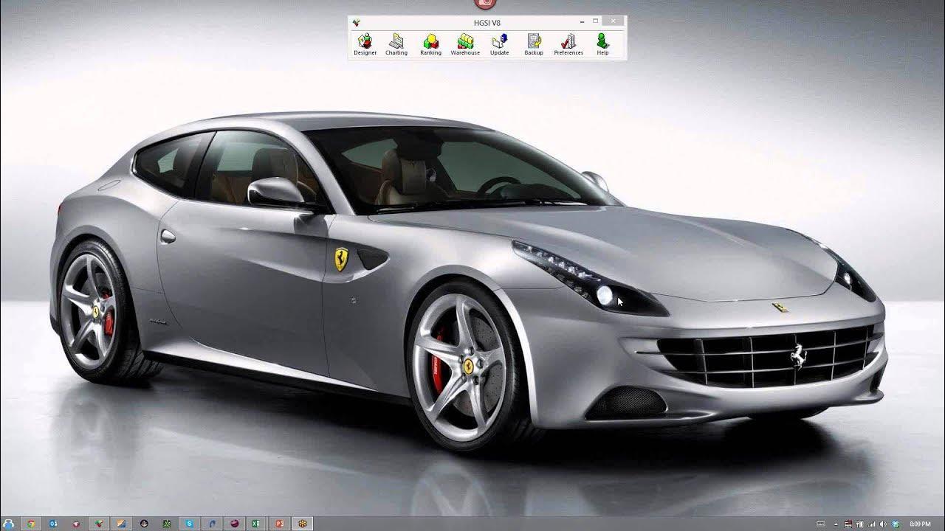Click the 8:09 PM clock
Image resolution: width=945 pixels, height=531 pixels.
coord(920,524)
